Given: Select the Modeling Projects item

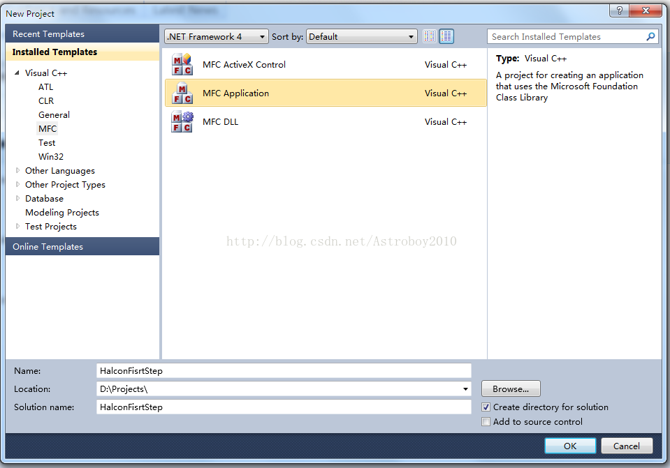Looking at the screenshot, I should click(62, 213).
